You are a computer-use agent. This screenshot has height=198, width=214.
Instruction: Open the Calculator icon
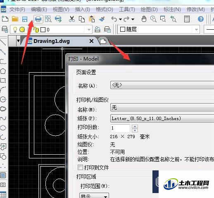point(187,19)
